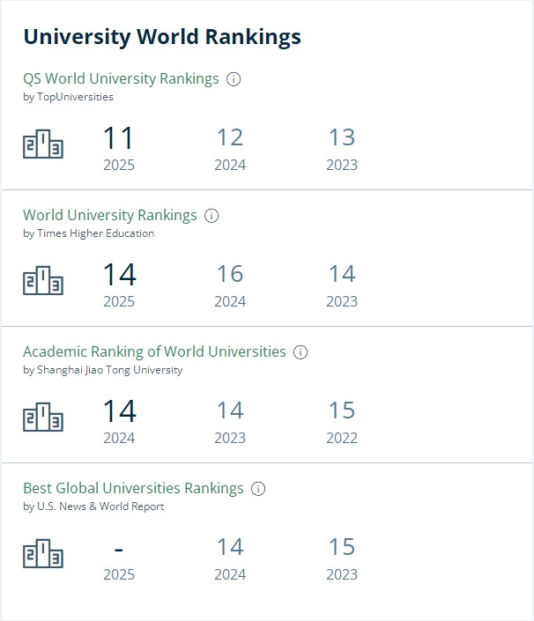Open info icon beside Times Higher Education rankings
This screenshot has width=534, height=621.
pos(211,216)
